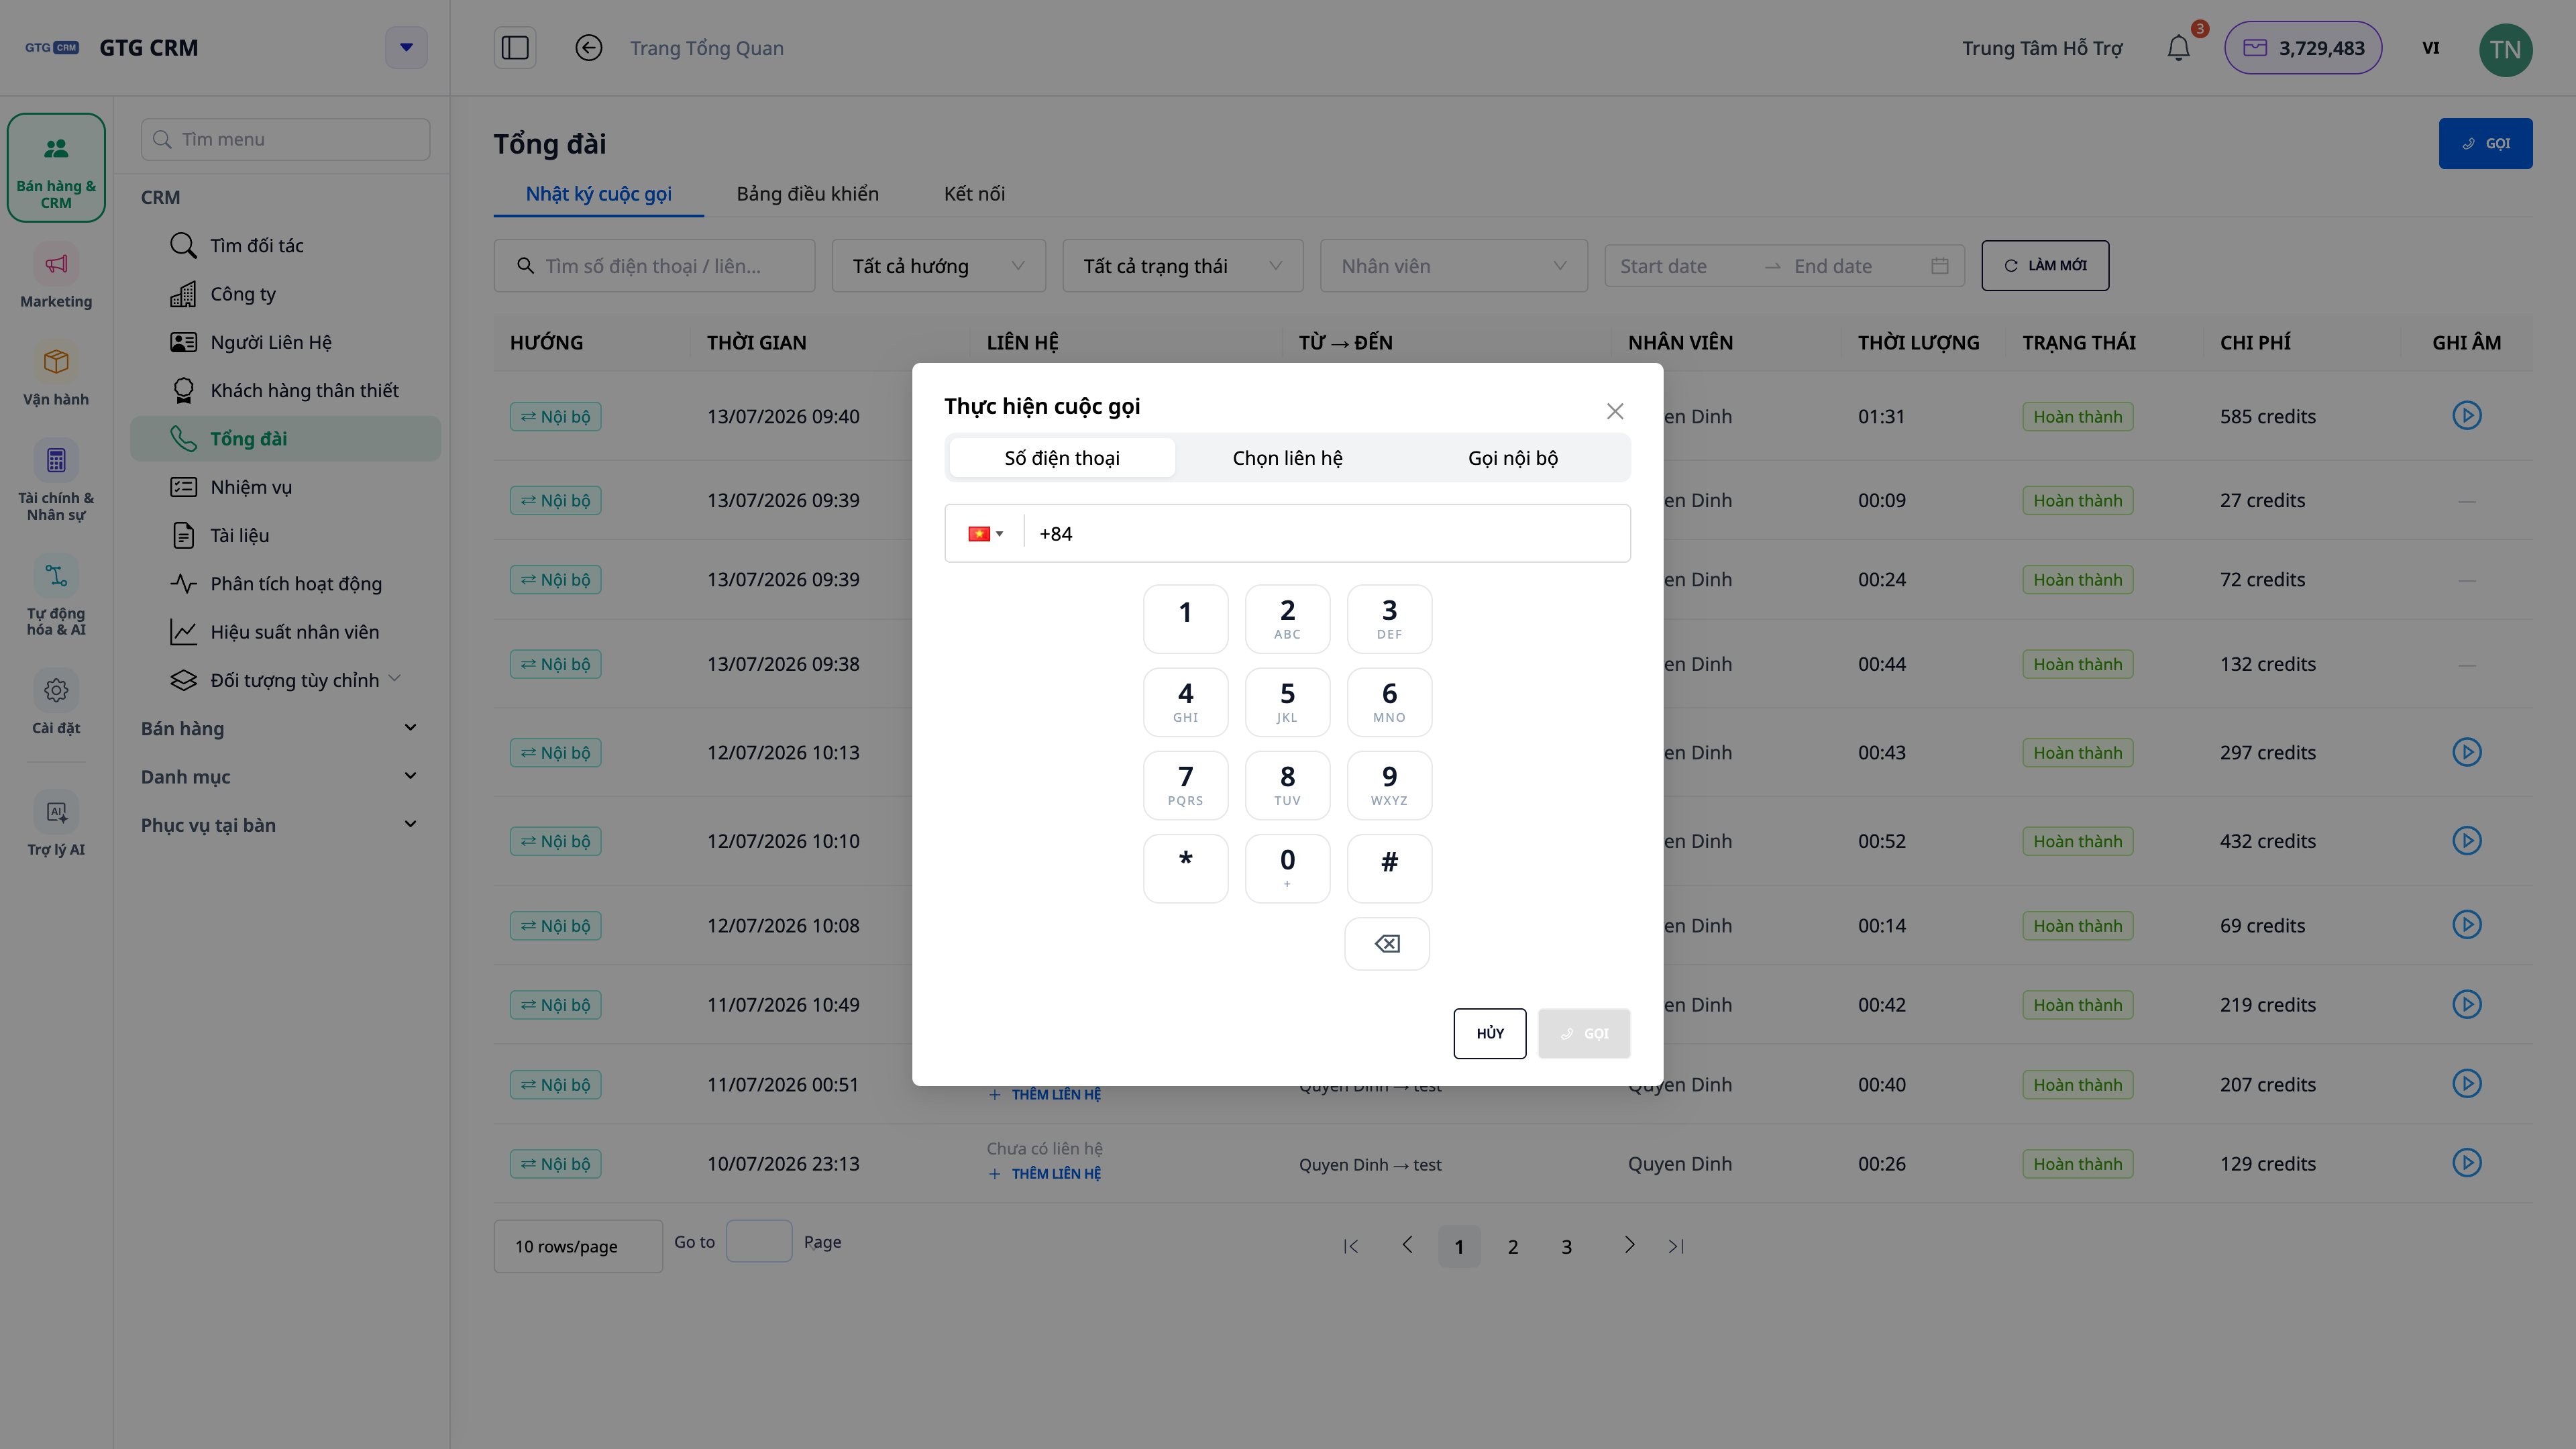Play recording for the 585 credits call
The height and width of the screenshot is (1449, 2576).
(x=2467, y=415)
